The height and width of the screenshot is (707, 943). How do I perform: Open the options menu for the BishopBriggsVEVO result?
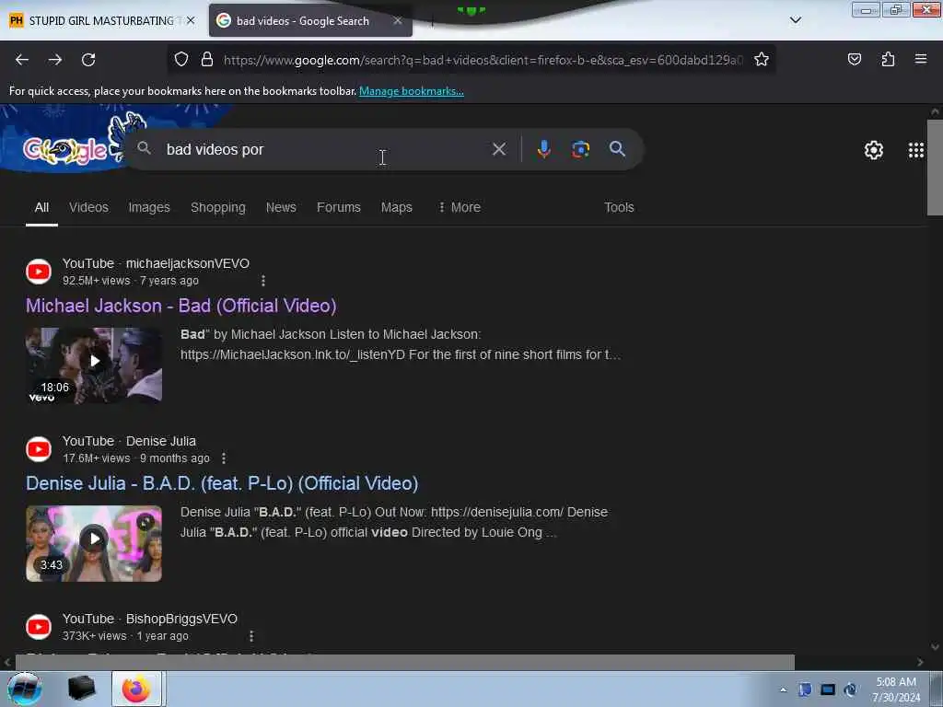[251, 636]
